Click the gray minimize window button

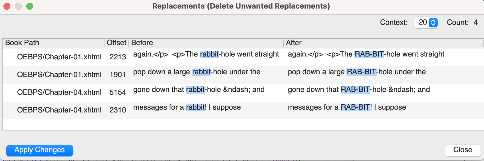(x=18, y=6)
